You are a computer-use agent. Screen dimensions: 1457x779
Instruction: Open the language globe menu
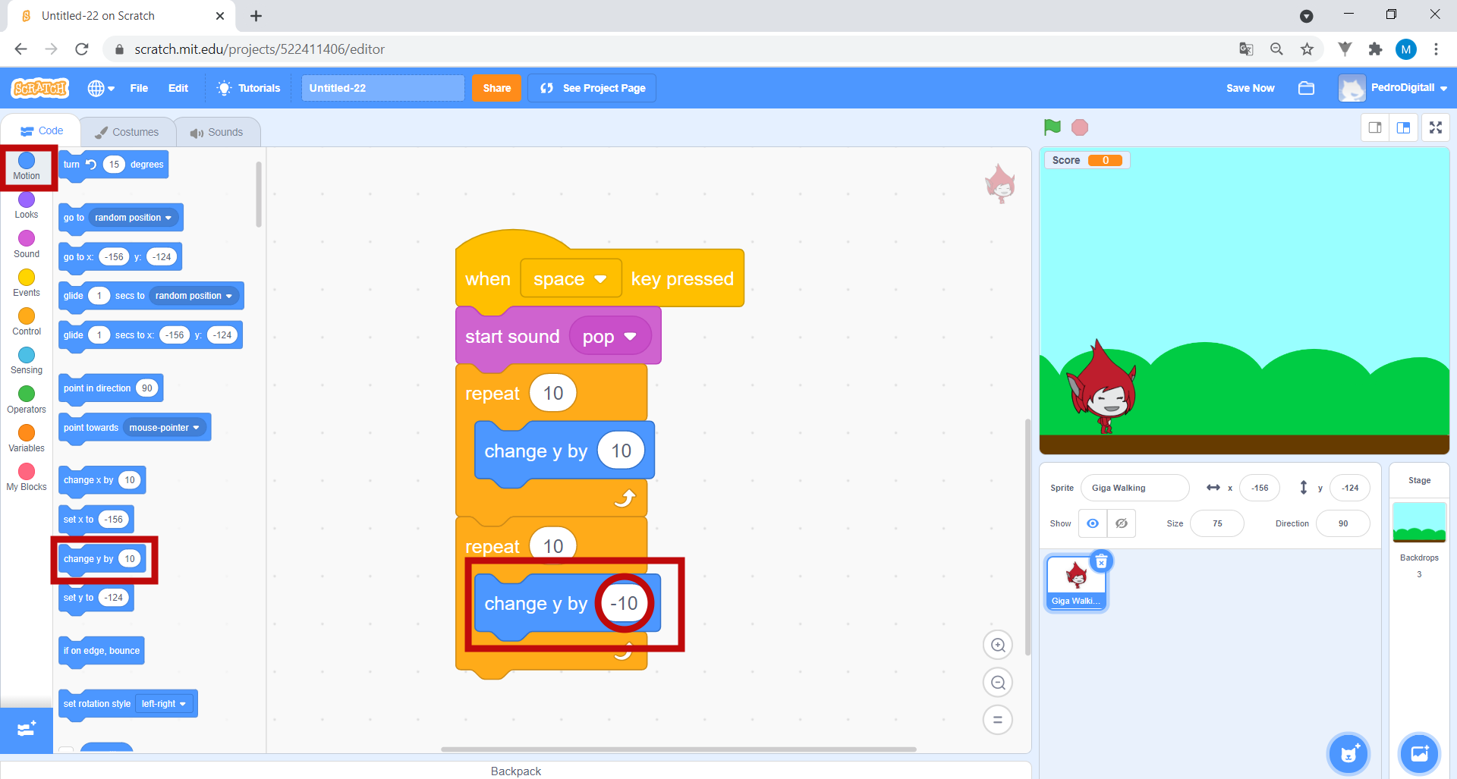[x=101, y=88]
